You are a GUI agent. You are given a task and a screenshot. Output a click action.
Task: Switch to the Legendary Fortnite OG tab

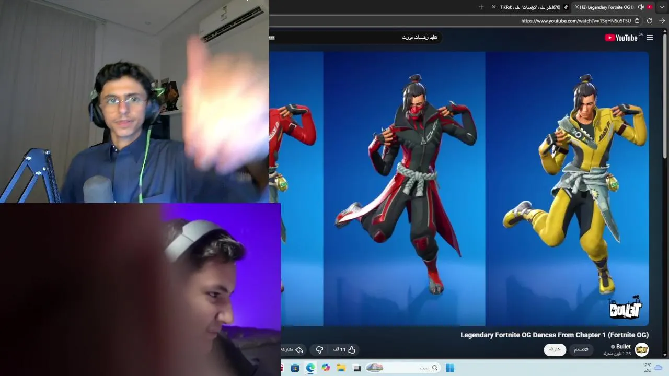[614, 7]
